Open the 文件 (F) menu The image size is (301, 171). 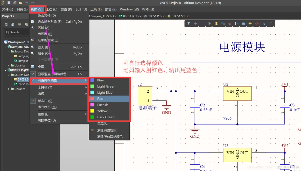point(7,9)
